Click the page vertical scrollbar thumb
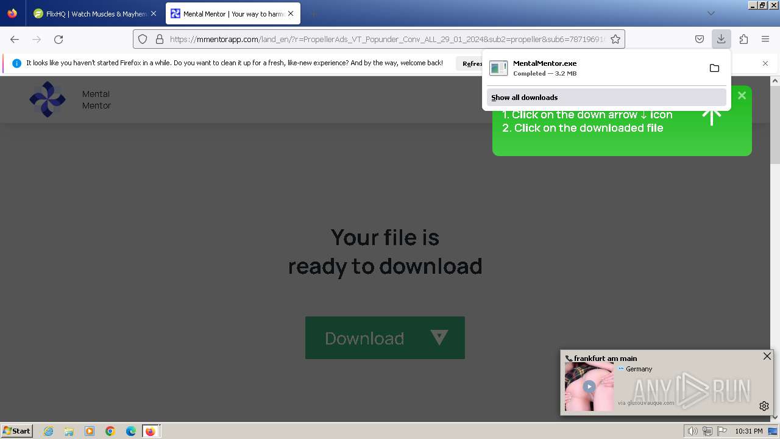This screenshot has width=780, height=439. (775, 125)
